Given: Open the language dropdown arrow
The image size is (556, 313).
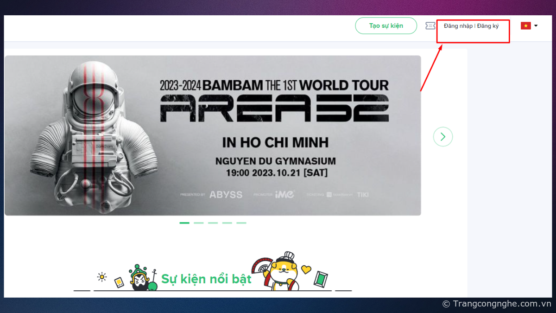Looking at the screenshot, I should pyautogui.click(x=536, y=26).
